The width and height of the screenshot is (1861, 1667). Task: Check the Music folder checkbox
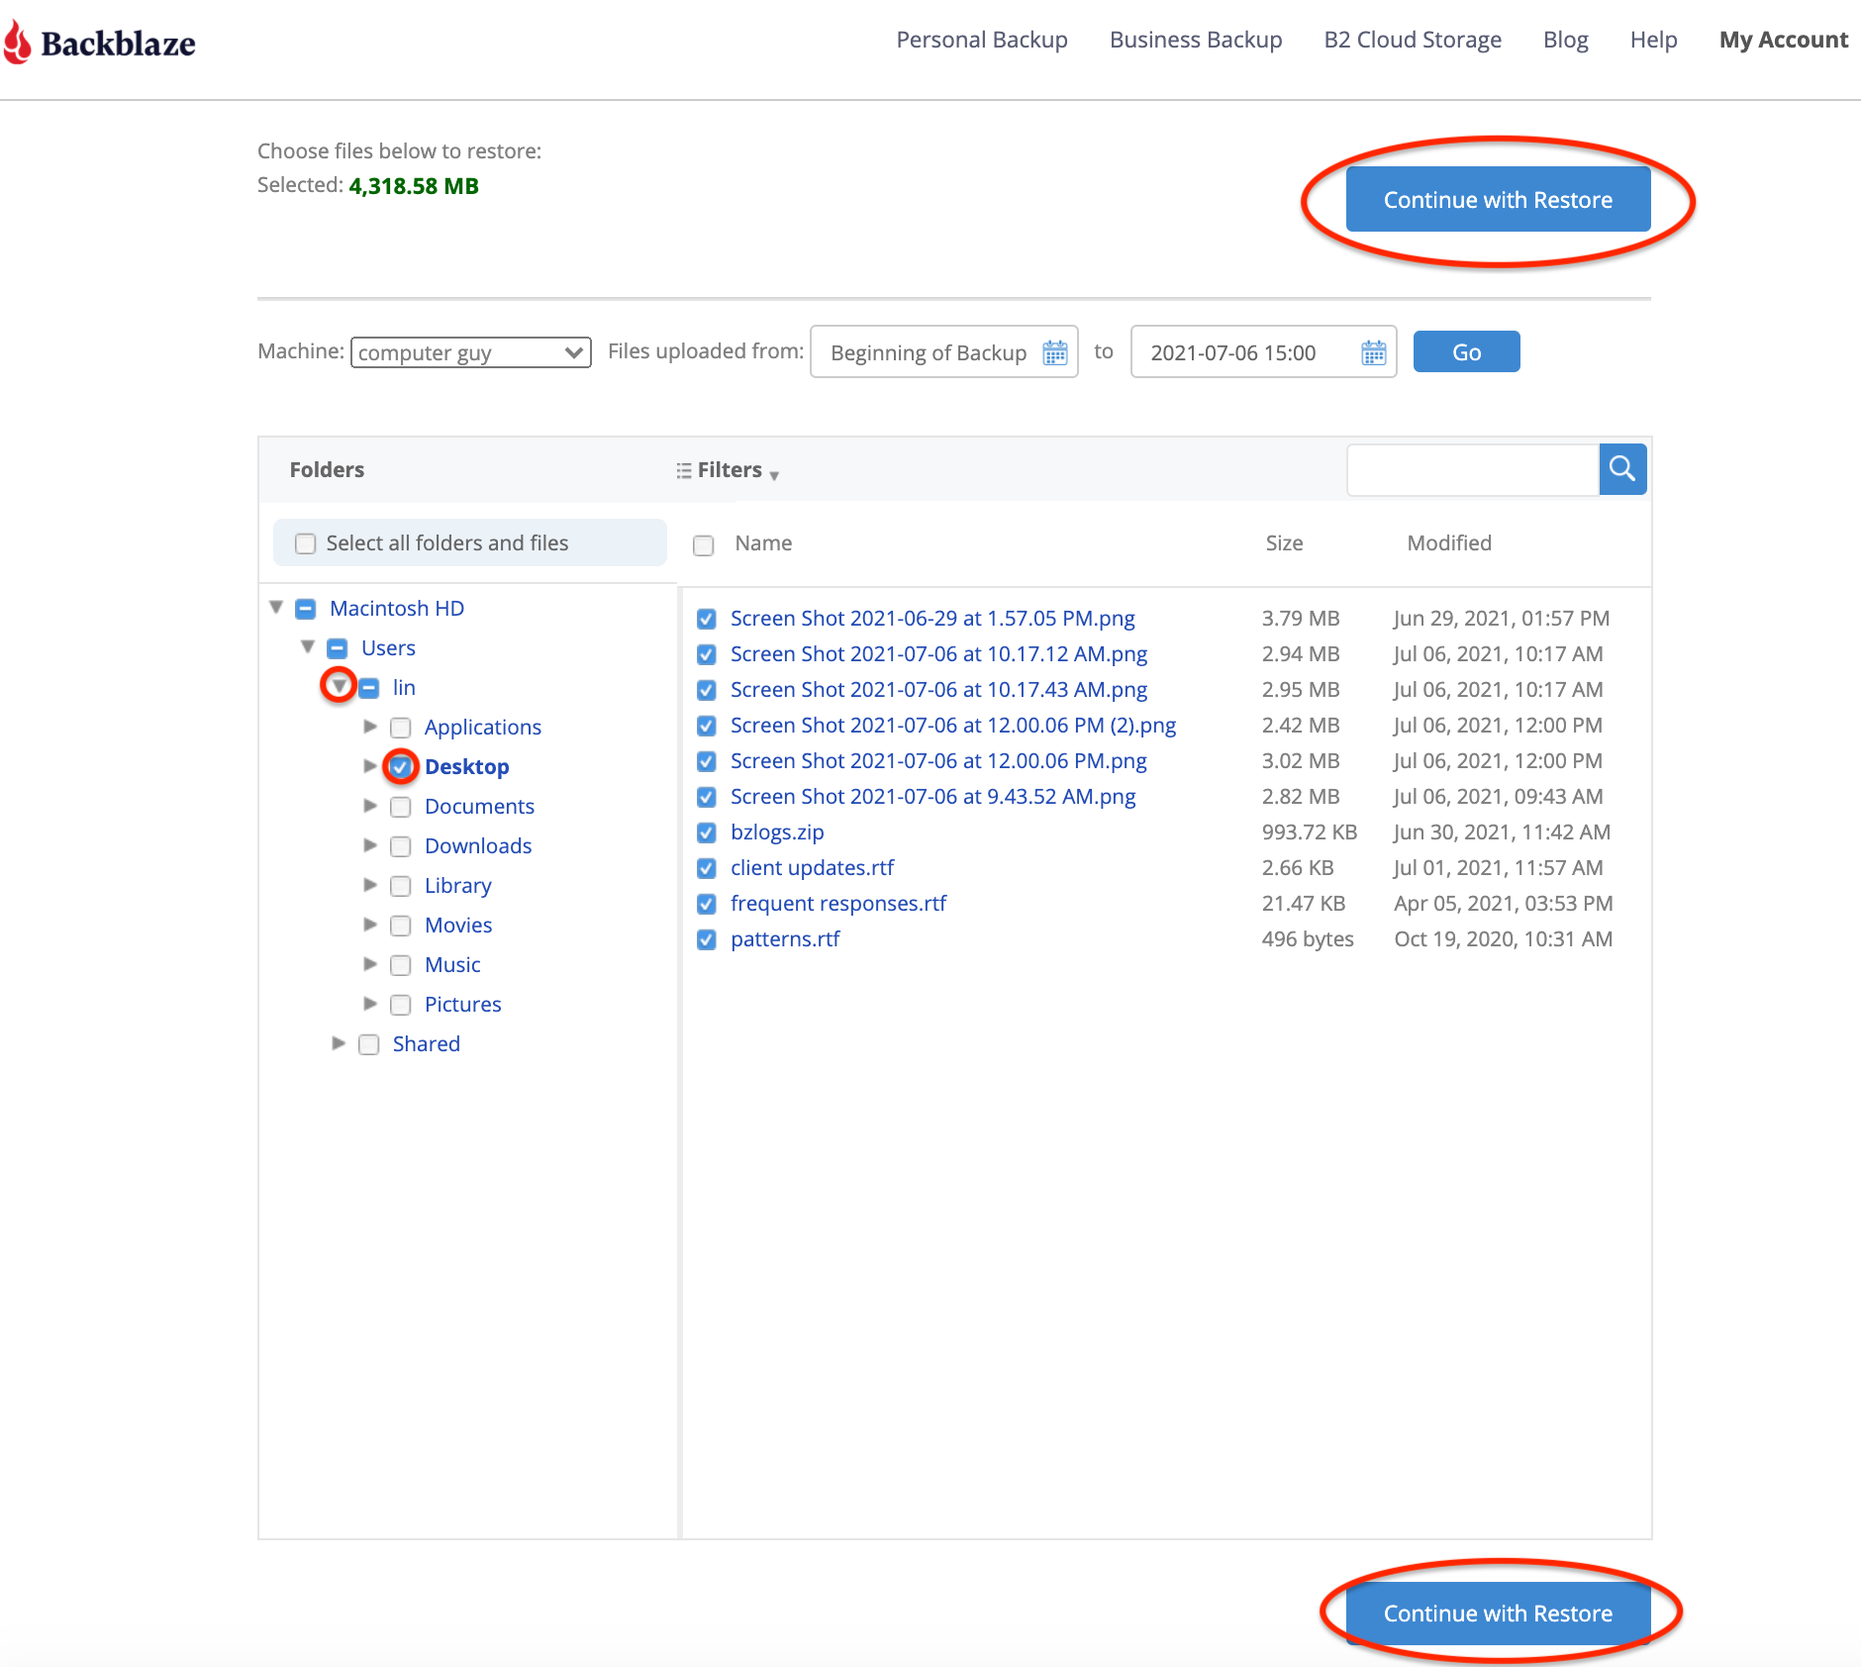tap(401, 965)
